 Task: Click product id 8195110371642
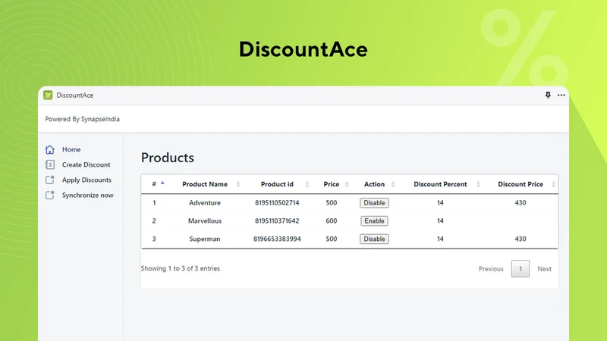[277, 221]
